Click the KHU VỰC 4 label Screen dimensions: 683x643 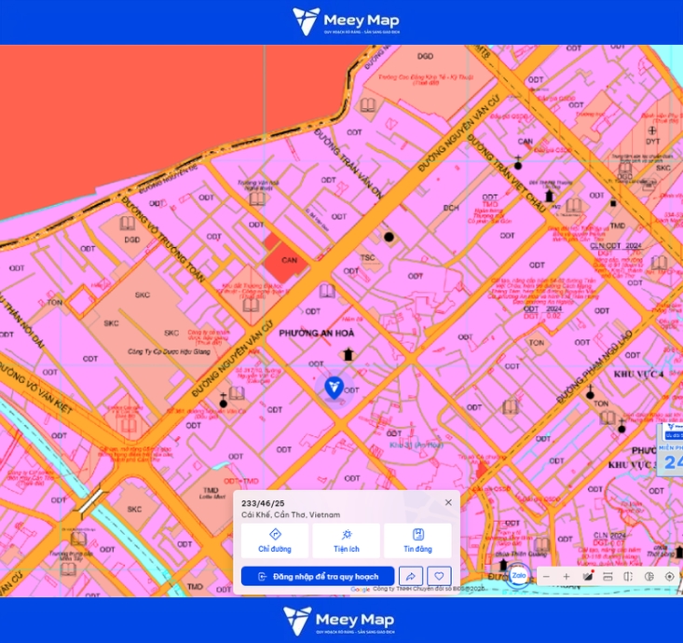638,375
